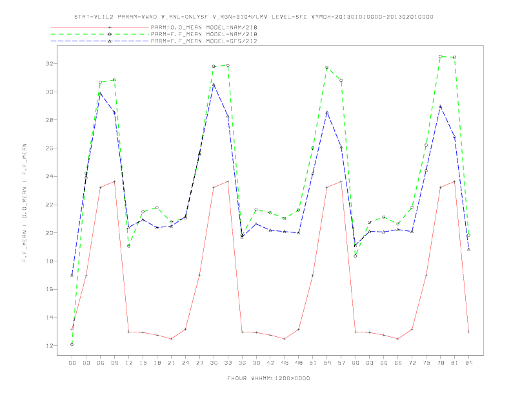Click green circle data point at hour 54
This screenshot has height=395, width=511.
pos(327,68)
